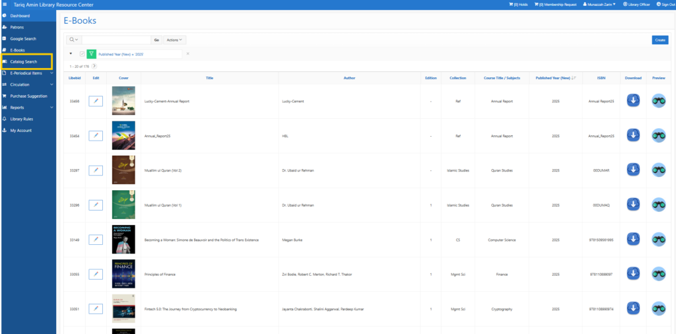Image resolution: width=676 pixels, height=334 pixels.
Task: Edit the Muallim ul Quran (Vol 2) record
Action: point(96,170)
